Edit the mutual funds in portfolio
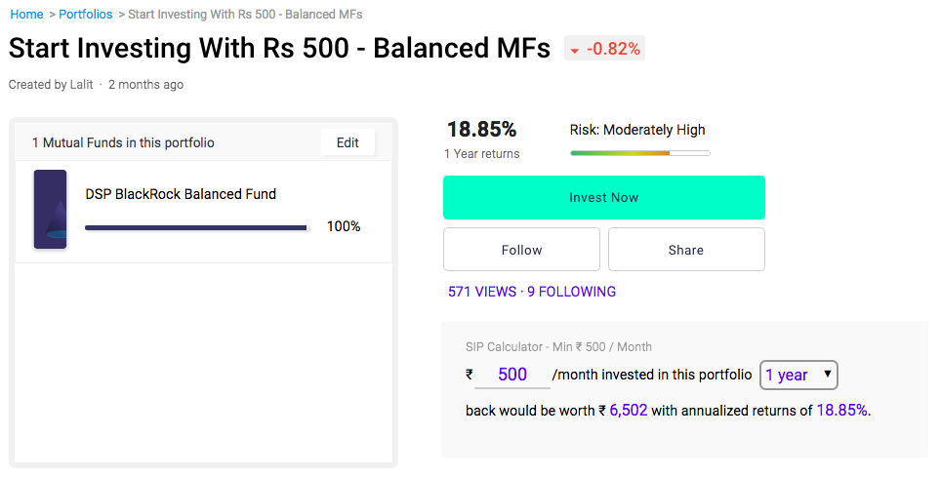 348,142
